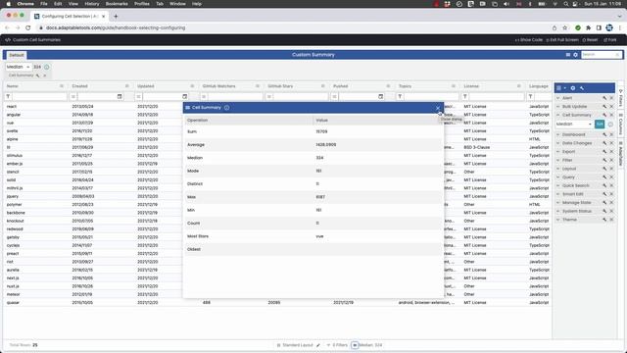
Task: Open the Github Stars column menu
Action: [x=323, y=86]
